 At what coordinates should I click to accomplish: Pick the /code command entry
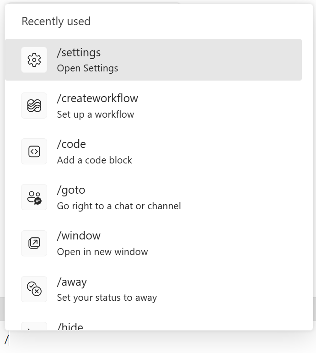(x=71, y=144)
